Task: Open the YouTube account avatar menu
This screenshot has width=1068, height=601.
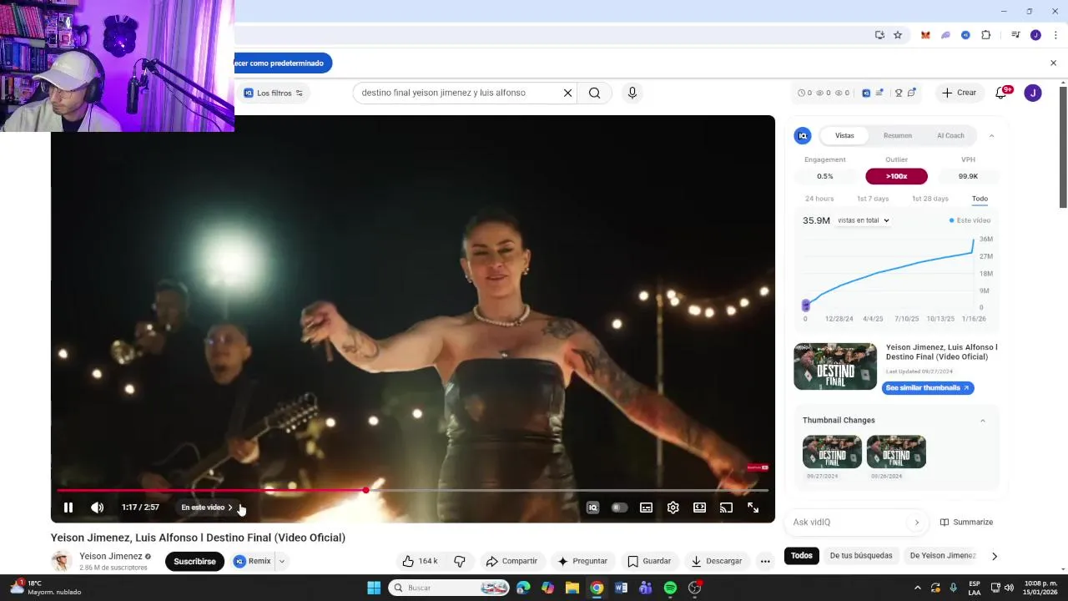Action: pos(1033,93)
